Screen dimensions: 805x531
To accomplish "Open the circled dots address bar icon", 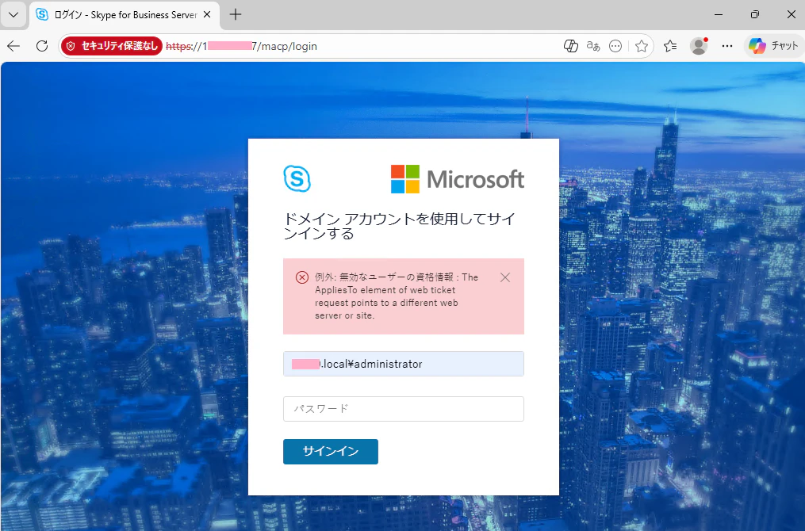I will pos(615,46).
